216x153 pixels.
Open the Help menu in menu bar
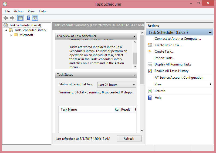tap(42, 11)
